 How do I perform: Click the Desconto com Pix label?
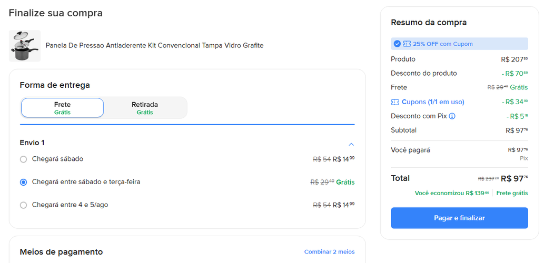click(419, 116)
